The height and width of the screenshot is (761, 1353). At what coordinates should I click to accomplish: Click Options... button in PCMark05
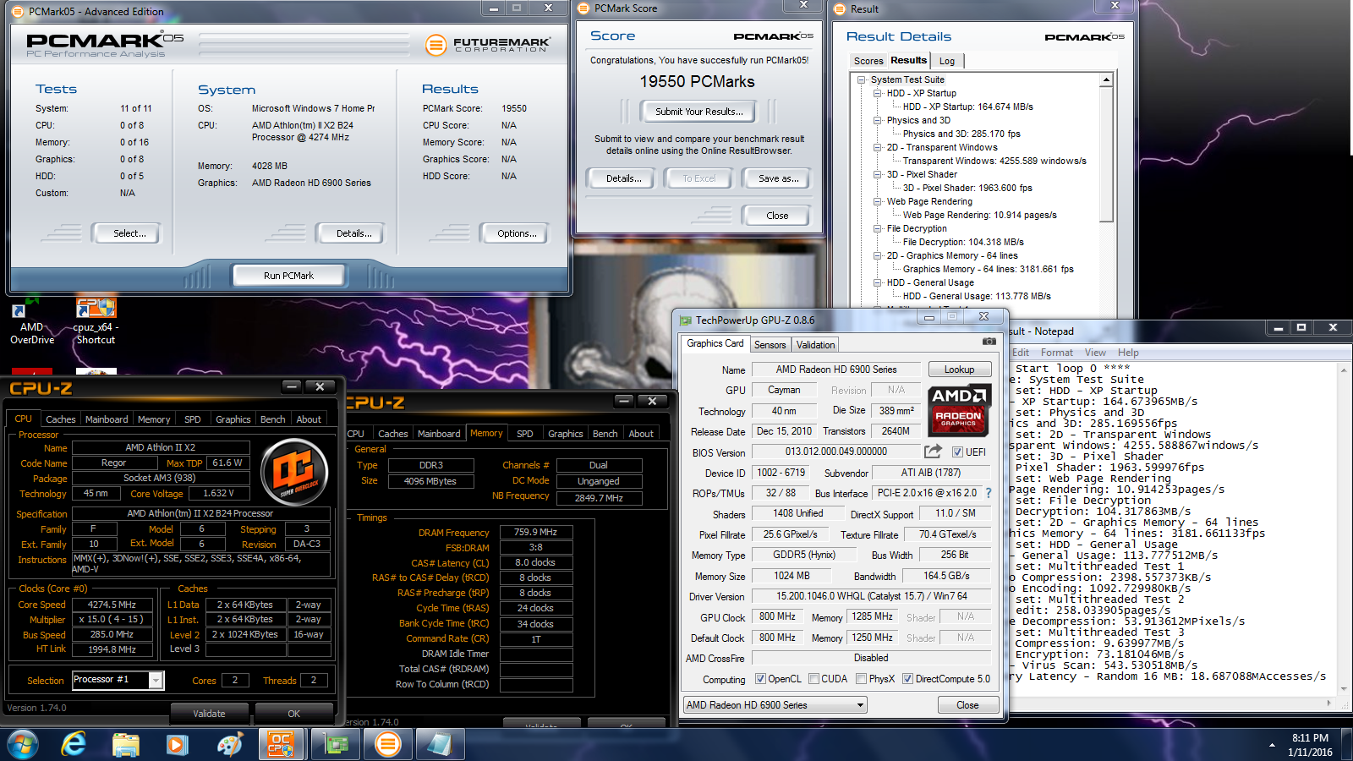tap(517, 233)
